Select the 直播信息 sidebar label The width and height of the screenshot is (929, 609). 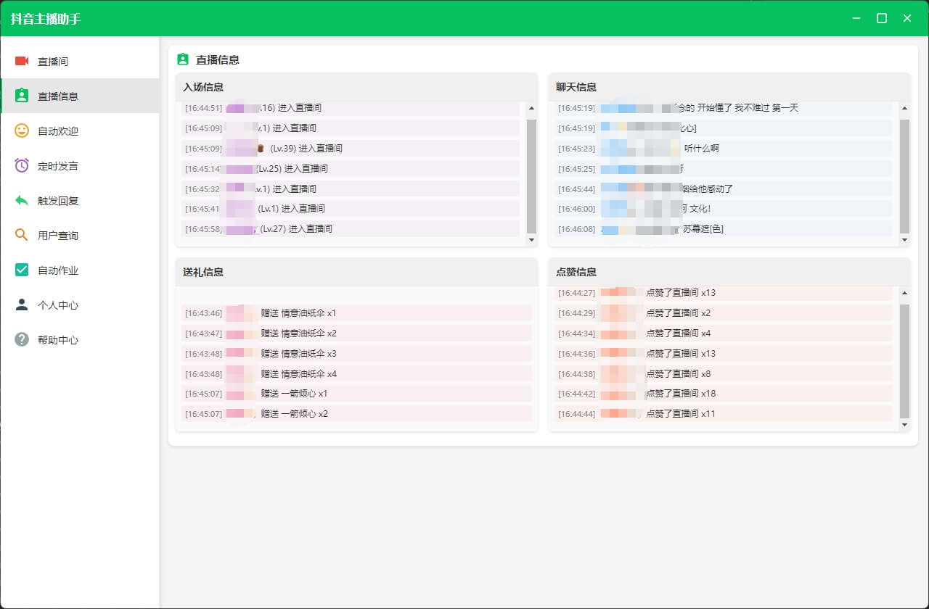58,96
